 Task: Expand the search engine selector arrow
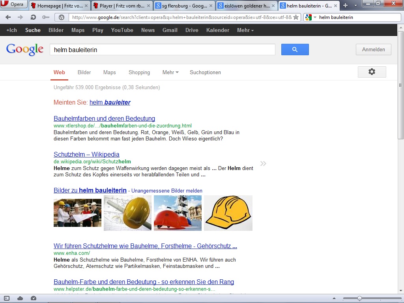coord(315,17)
